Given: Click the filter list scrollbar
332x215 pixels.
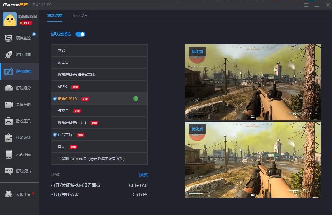Looking at the screenshot, I should 147,121.
